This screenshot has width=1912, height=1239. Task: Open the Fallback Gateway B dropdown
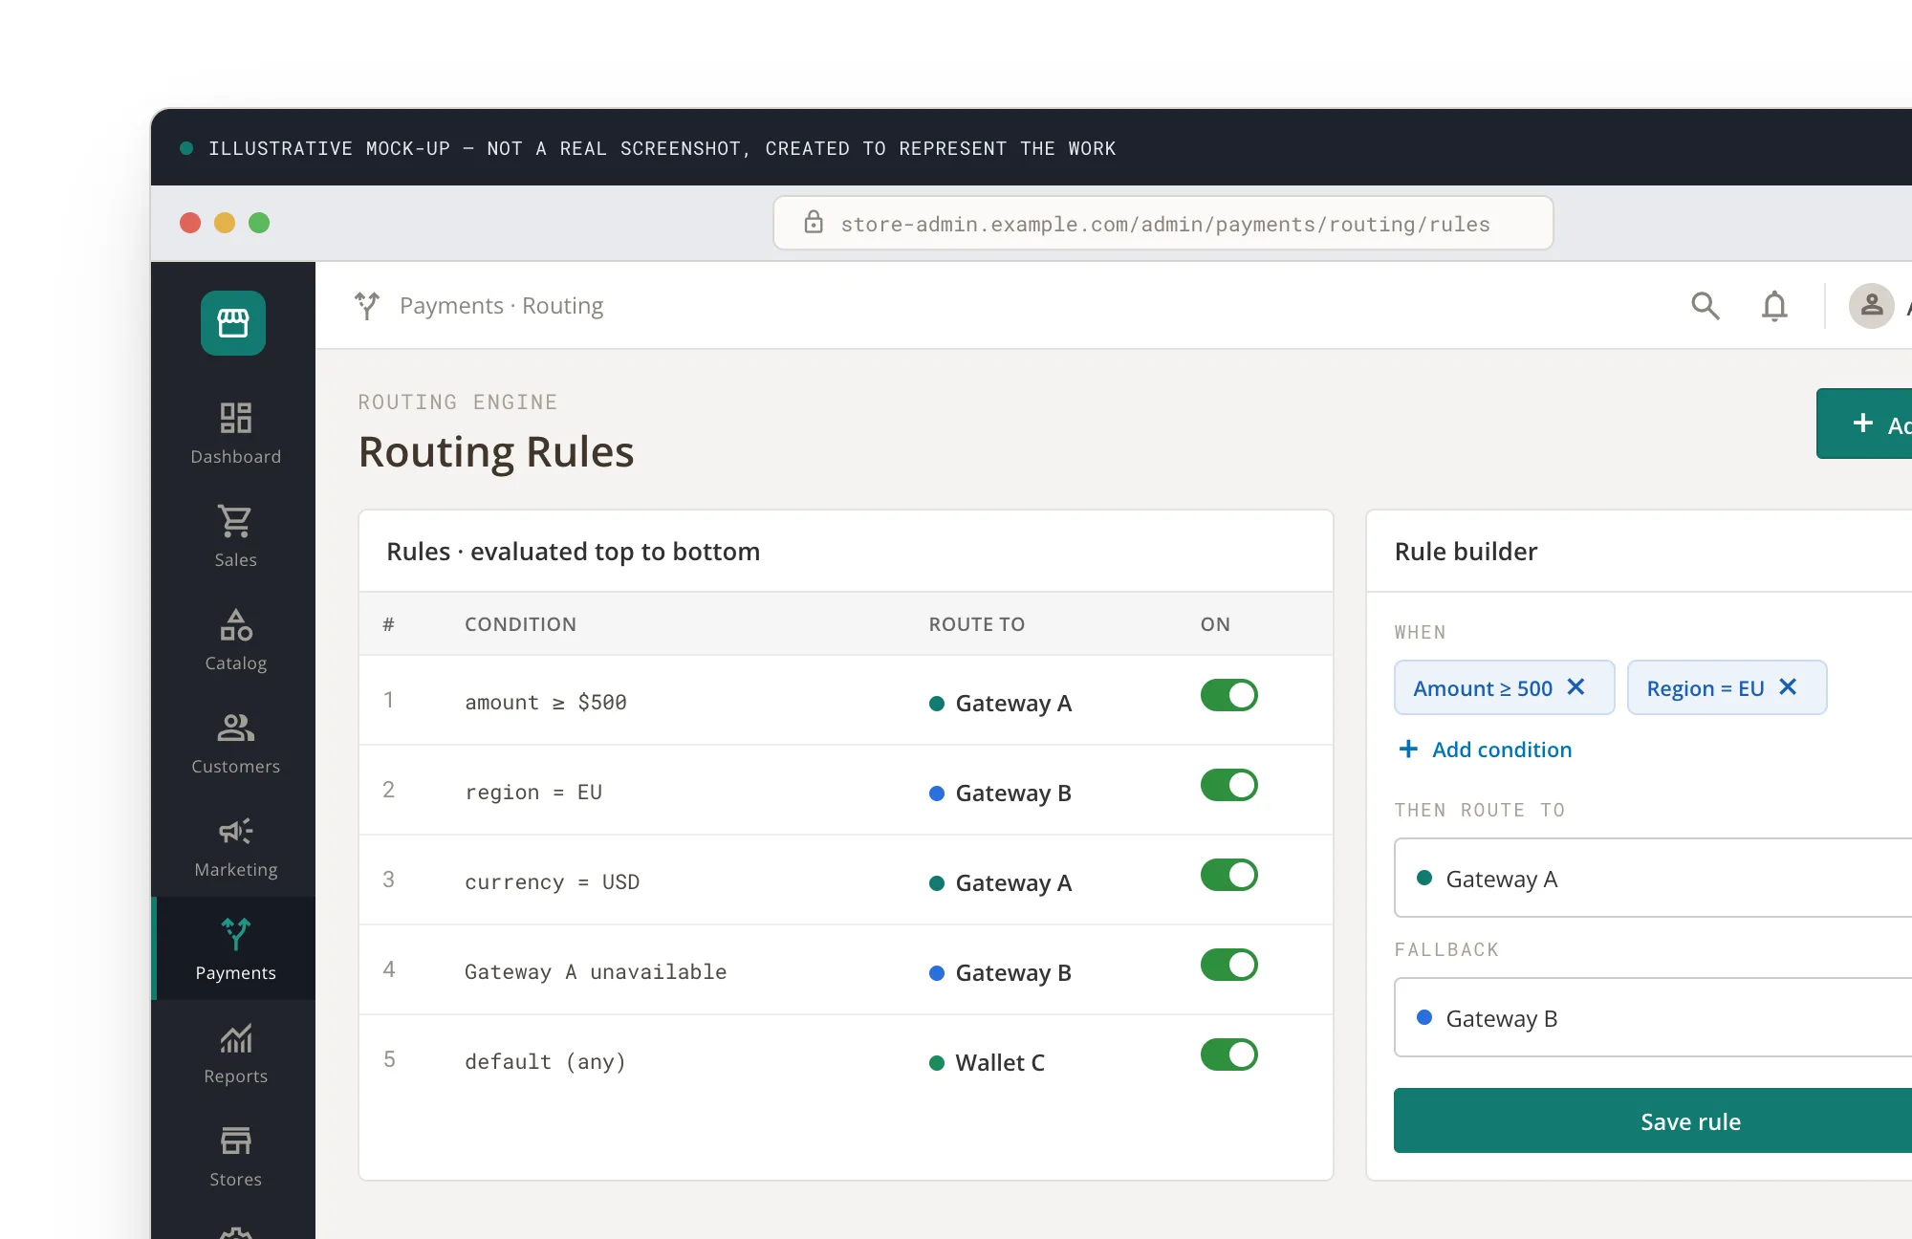pyautogui.click(x=1653, y=1017)
